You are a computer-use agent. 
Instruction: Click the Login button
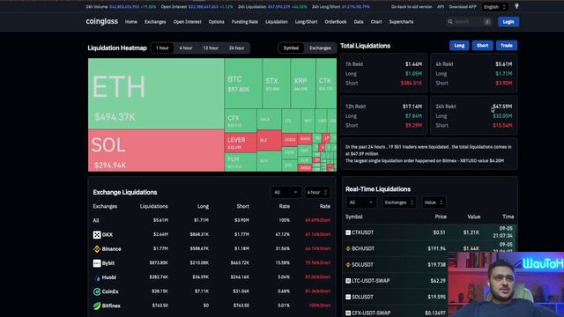pyautogui.click(x=508, y=22)
